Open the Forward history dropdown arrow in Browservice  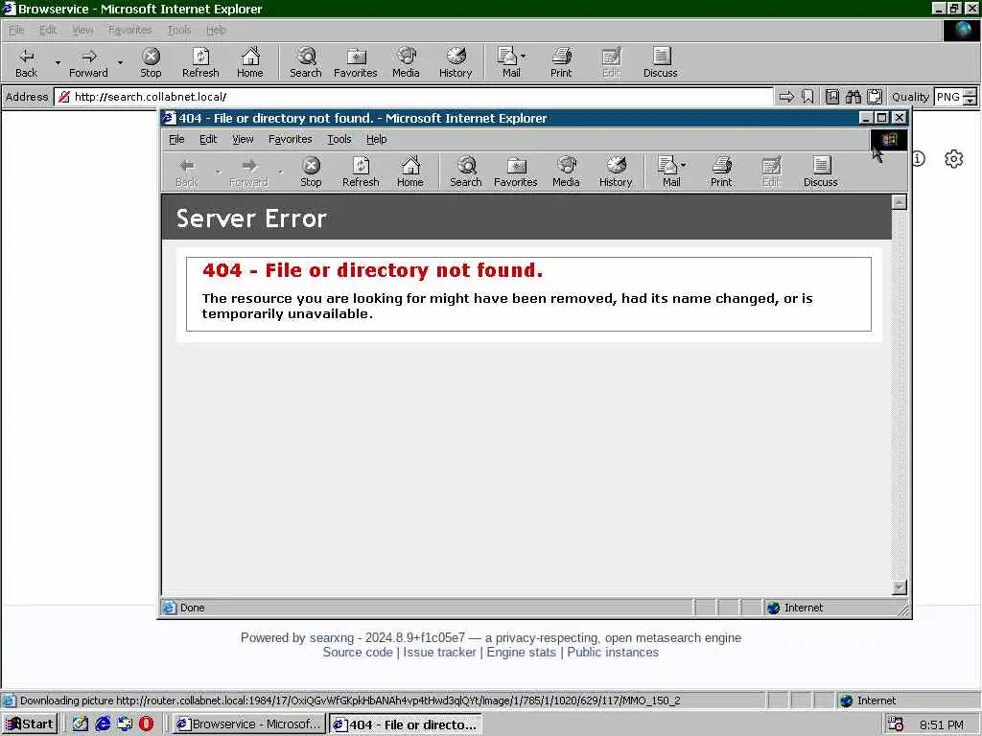tap(120, 62)
